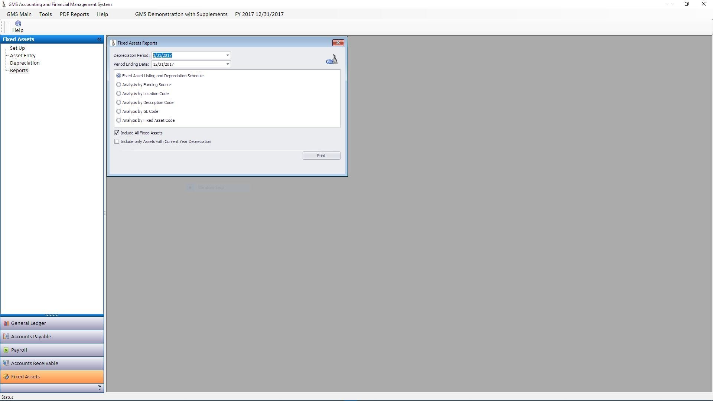Viewport: 713px width, 401px height.
Task: Uncheck Include All Fixed Assets
Action: (x=117, y=133)
